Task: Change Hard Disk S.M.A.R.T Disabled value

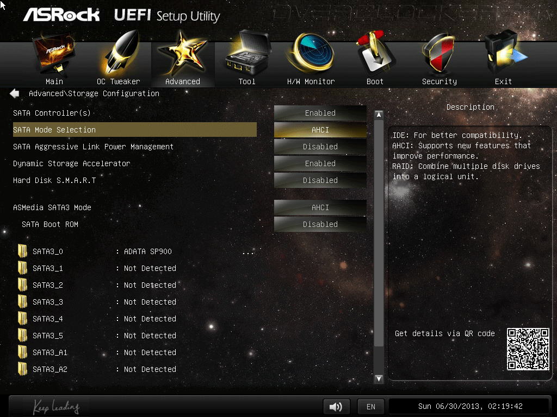Action: 320,180
